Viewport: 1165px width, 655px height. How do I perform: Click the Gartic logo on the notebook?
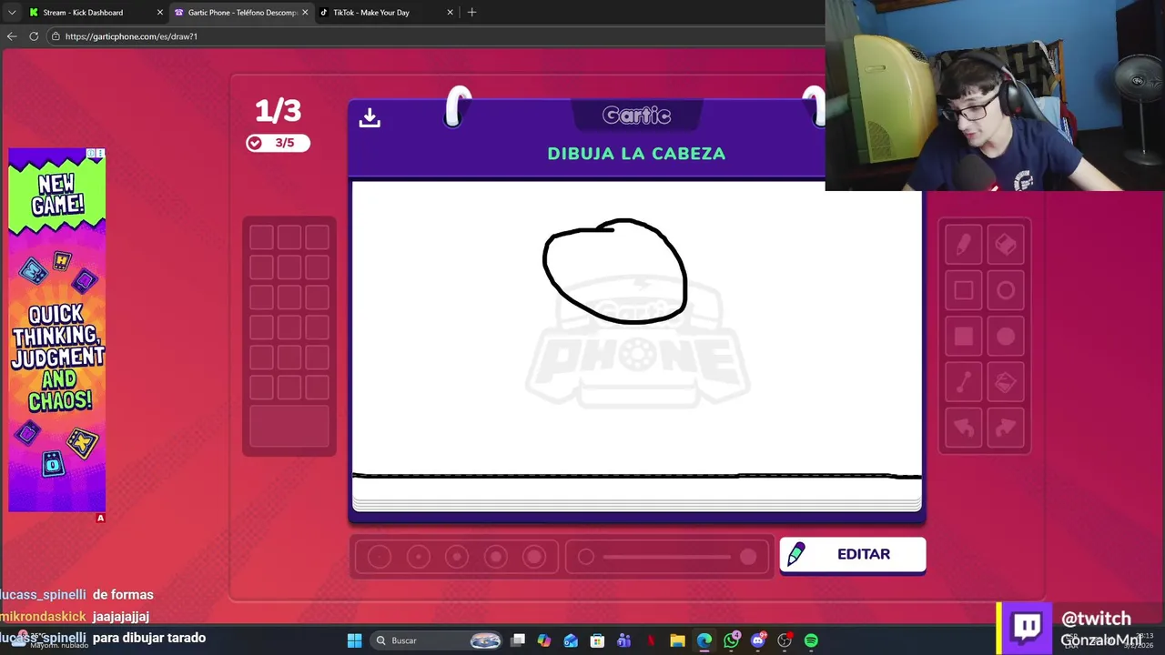[x=636, y=116]
